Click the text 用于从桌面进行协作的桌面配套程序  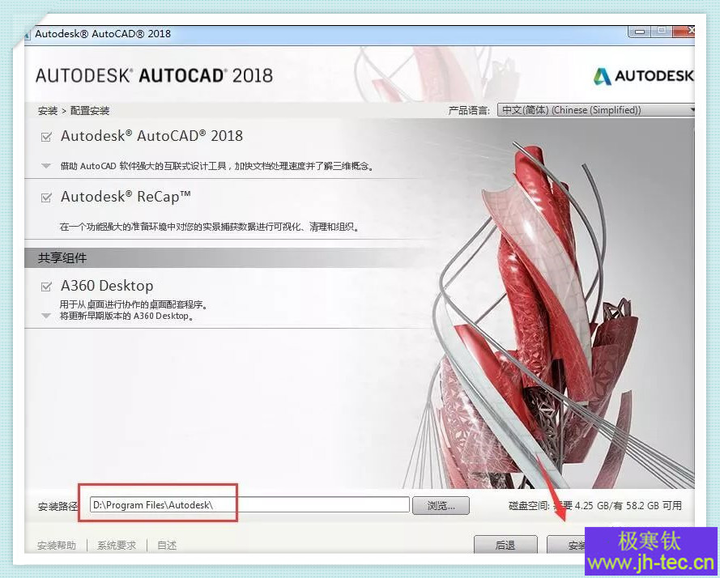pos(134,305)
